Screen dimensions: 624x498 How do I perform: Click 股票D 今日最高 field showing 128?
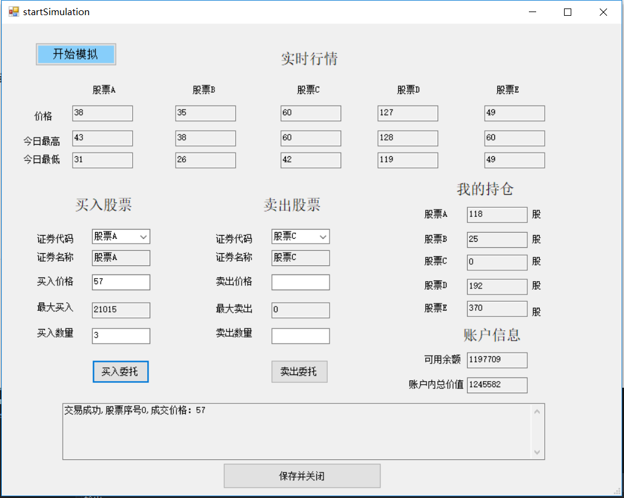pyautogui.click(x=407, y=138)
